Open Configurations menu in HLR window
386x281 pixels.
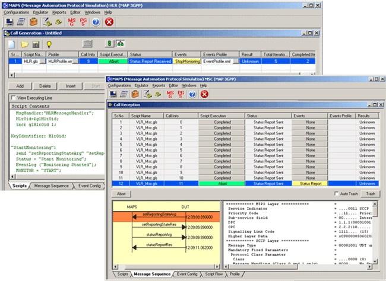[16, 12]
